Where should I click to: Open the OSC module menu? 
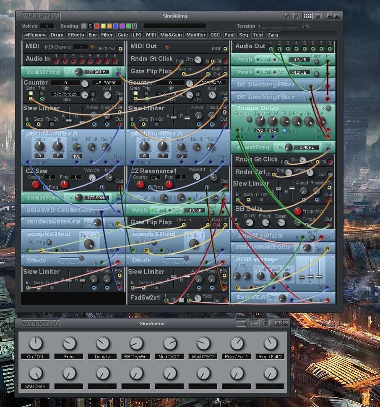click(x=215, y=35)
